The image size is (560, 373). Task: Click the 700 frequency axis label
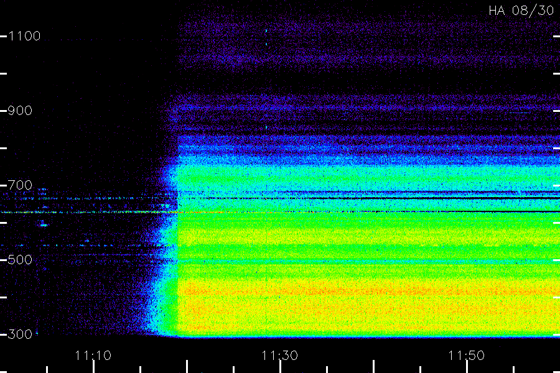(20, 185)
